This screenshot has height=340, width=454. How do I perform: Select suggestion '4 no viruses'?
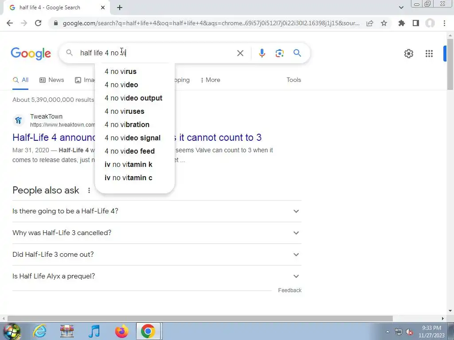(135, 111)
